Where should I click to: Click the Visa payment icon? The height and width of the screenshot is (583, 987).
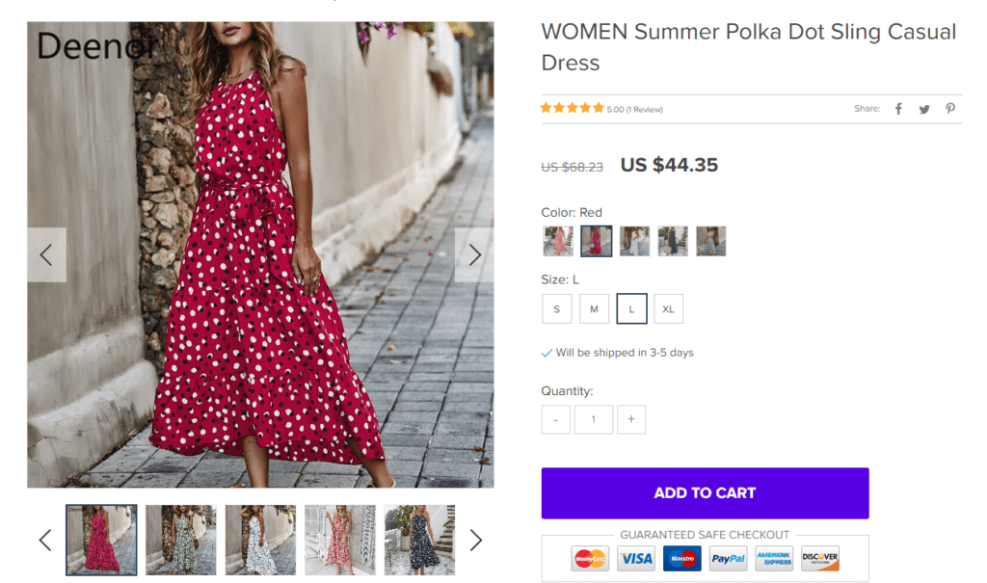coord(635,558)
